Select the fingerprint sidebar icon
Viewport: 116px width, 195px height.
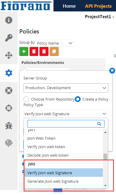click(x=9, y=143)
